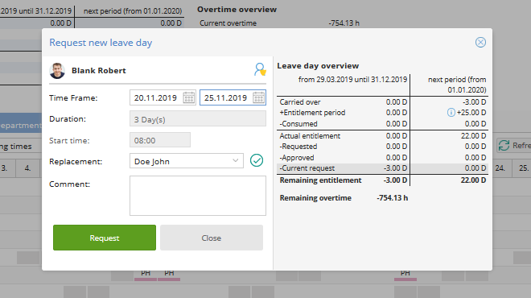531x298 pixels.
Task: Show info about +25.00 D entitlement
Action: pos(451,113)
